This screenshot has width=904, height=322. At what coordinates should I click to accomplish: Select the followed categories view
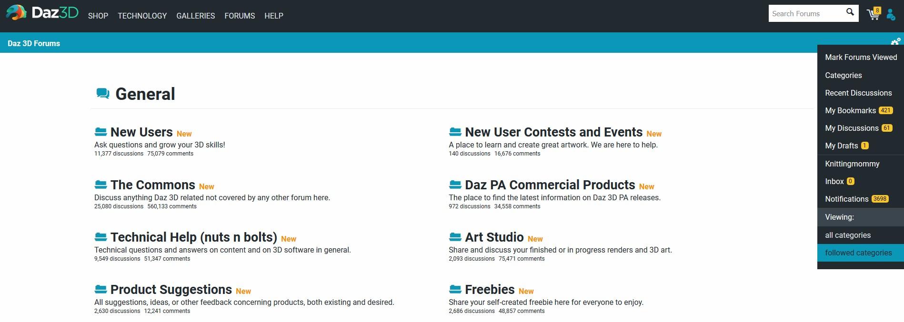pyautogui.click(x=858, y=253)
